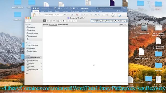Select the Firefox volume in sidebar
The image size is (166, 93).
tap(32, 64)
